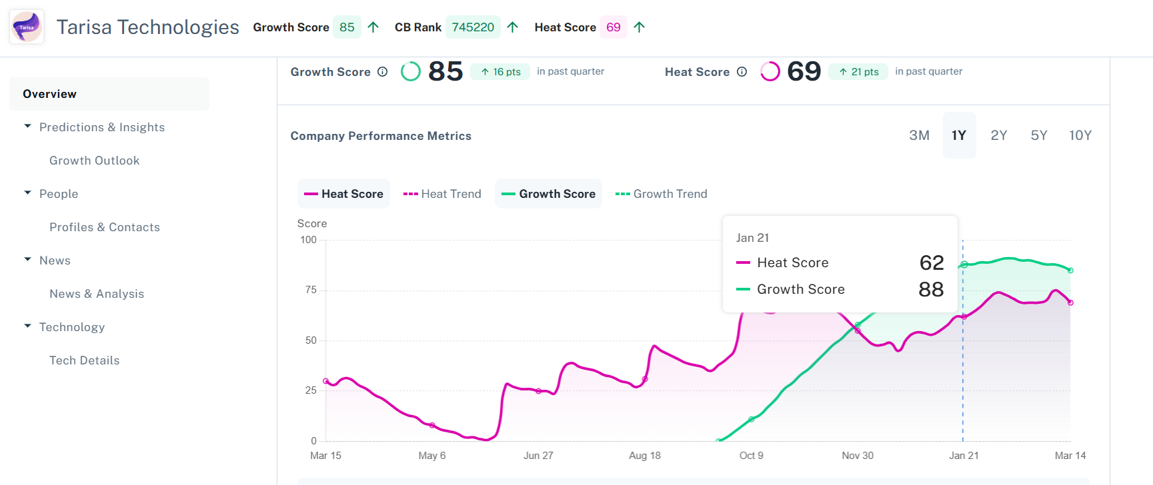Click the Tarisa Technologies logo thumbnail

point(27,27)
